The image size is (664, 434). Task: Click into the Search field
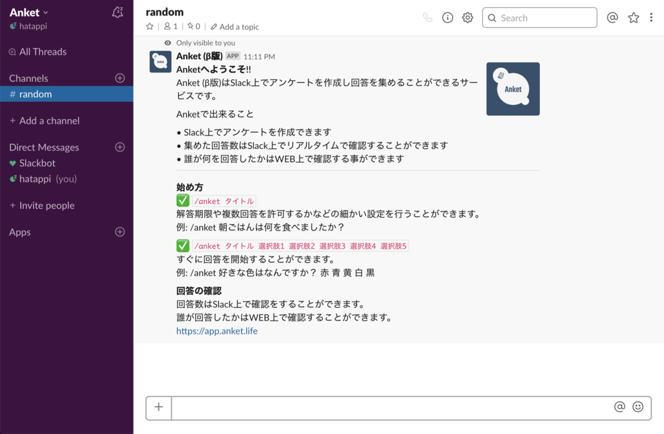tap(539, 17)
